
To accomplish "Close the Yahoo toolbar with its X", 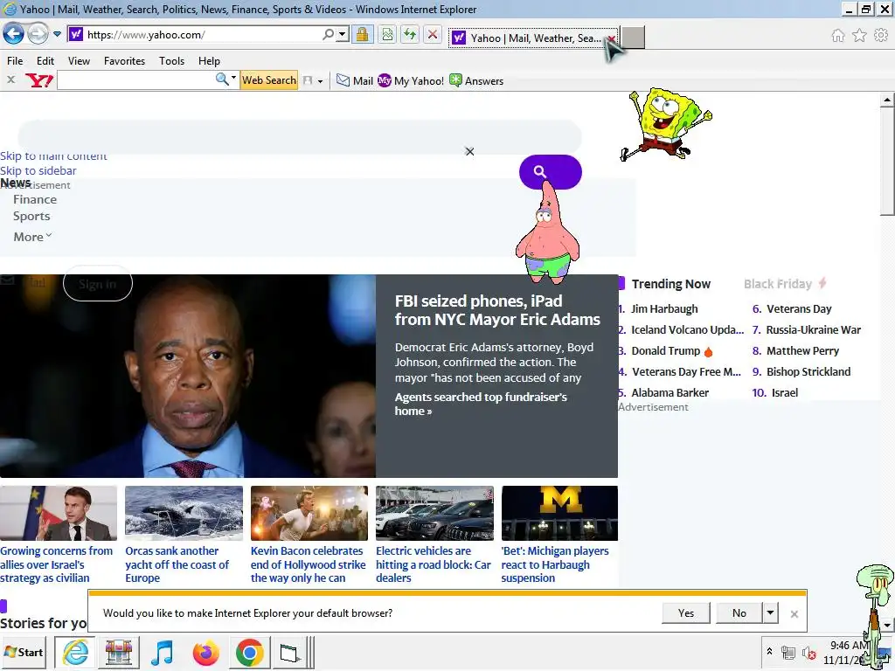I will (x=10, y=80).
